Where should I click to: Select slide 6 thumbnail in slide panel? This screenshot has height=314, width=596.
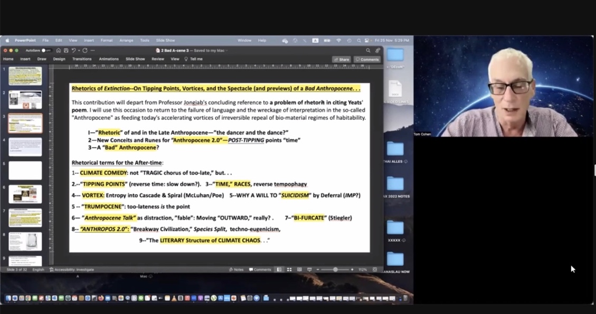[x=25, y=194]
